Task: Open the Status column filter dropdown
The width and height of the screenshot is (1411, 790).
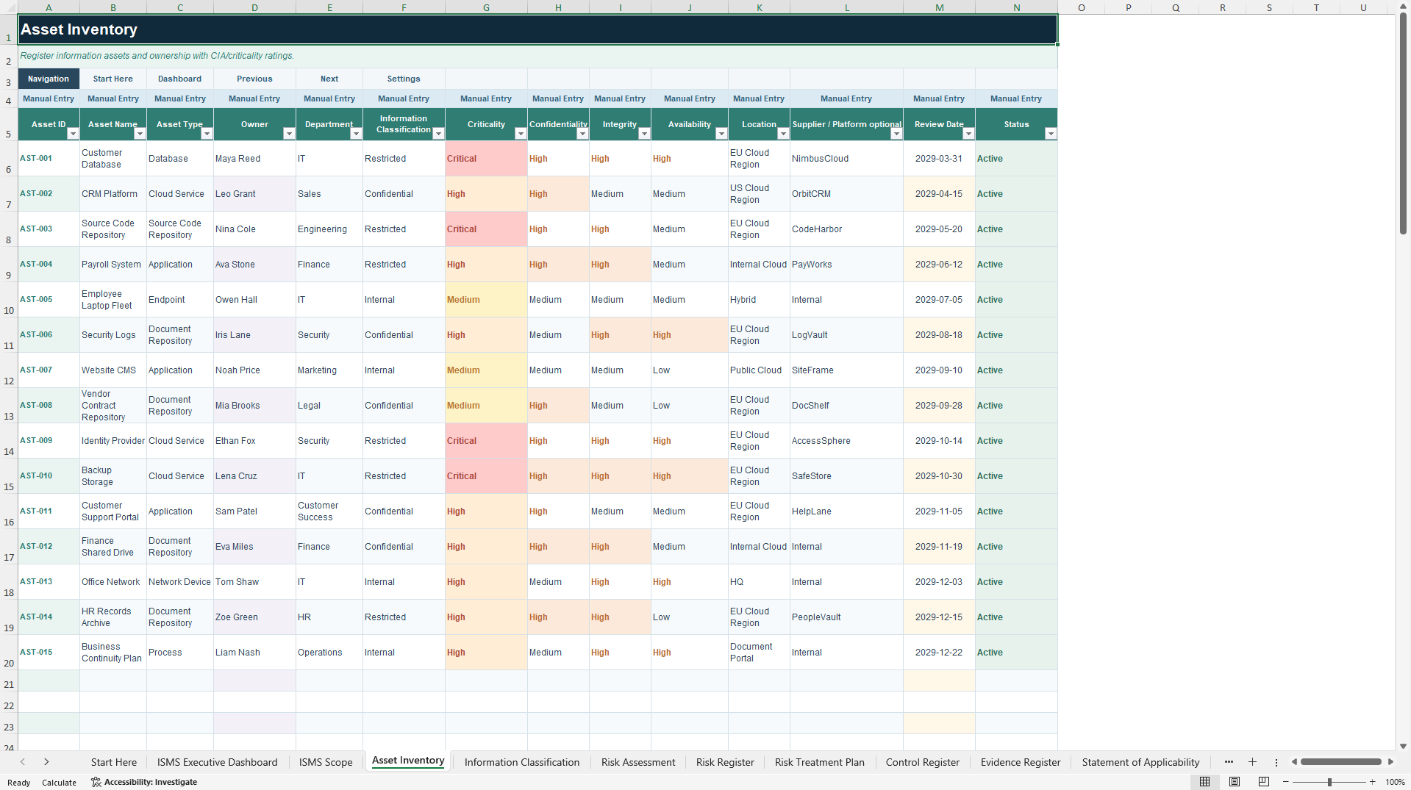Action: (1051, 134)
